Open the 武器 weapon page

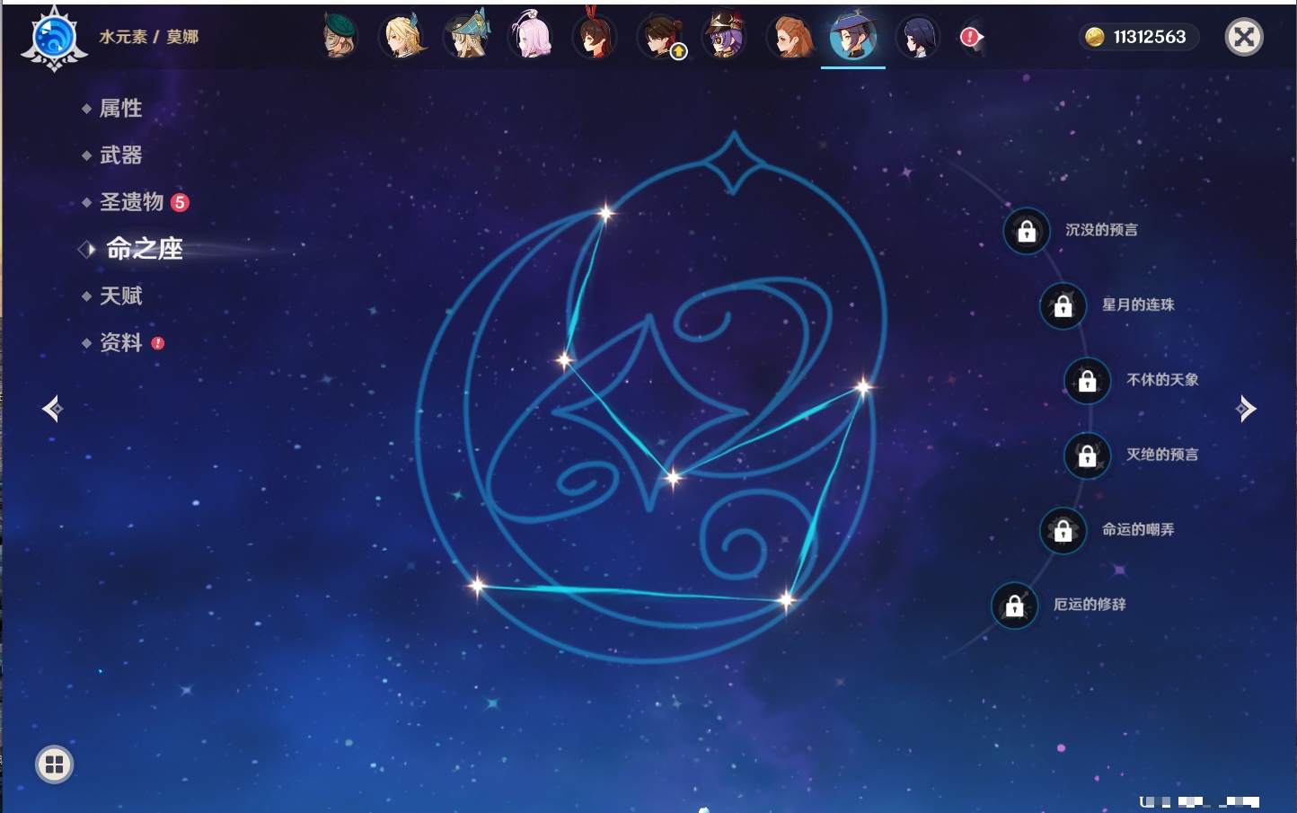[x=121, y=155]
